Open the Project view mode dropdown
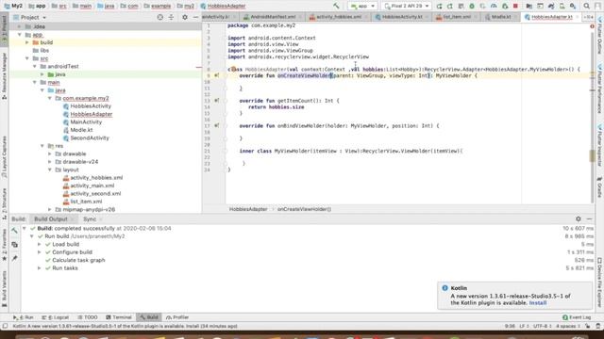The width and height of the screenshot is (604, 339). [30, 17]
